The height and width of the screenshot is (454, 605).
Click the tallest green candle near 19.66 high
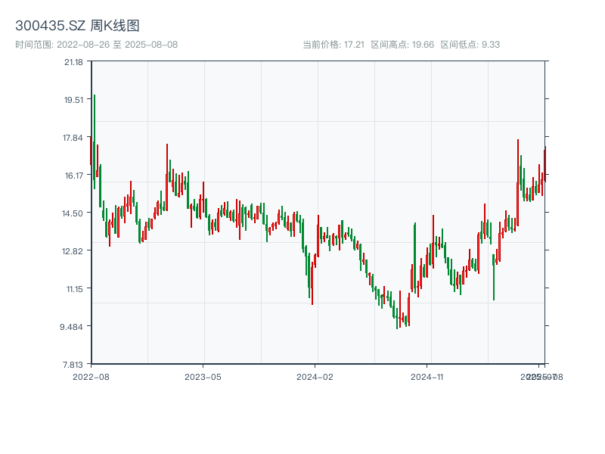94,141
